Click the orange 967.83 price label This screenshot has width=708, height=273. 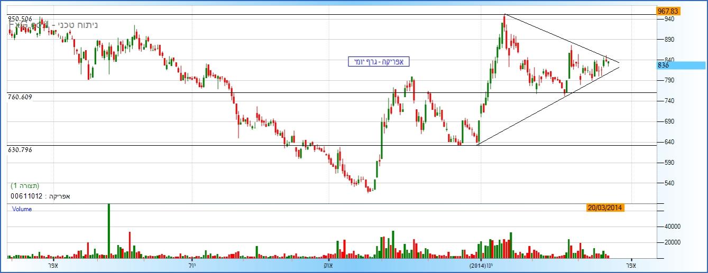pos(668,11)
